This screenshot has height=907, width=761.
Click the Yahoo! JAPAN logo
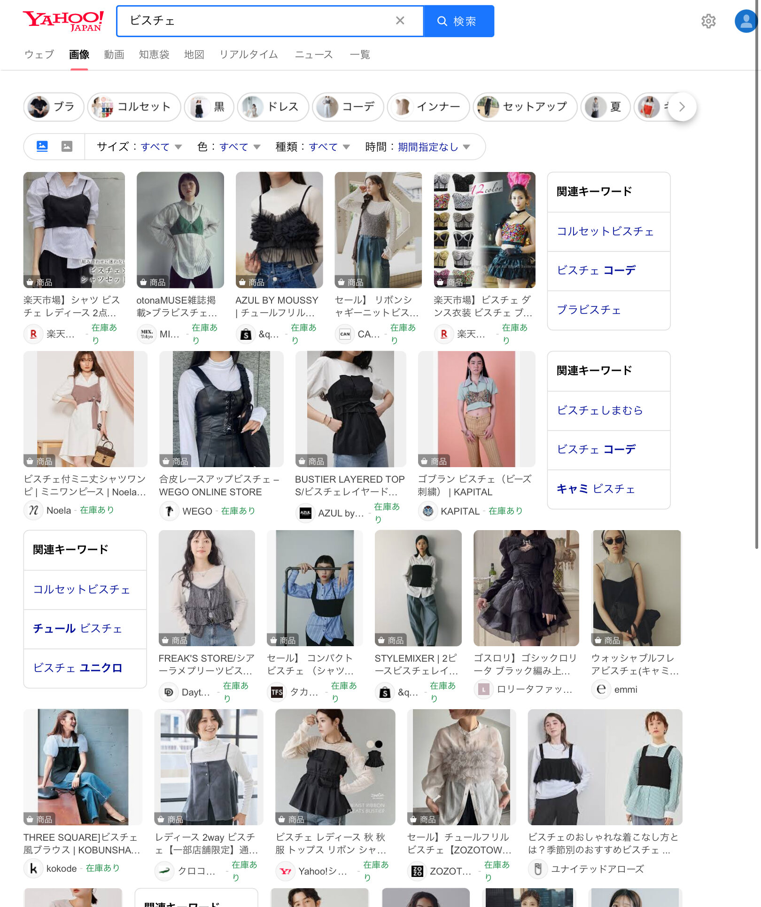click(63, 21)
